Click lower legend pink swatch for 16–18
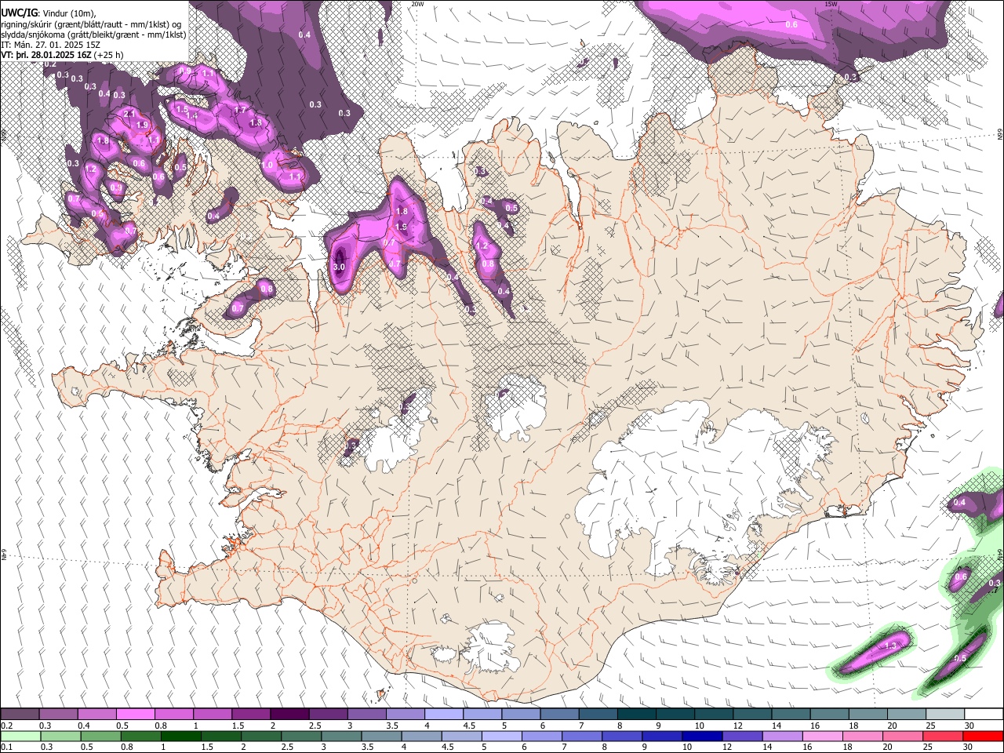The height and width of the screenshot is (753, 1004). pyautogui.click(x=823, y=736)
